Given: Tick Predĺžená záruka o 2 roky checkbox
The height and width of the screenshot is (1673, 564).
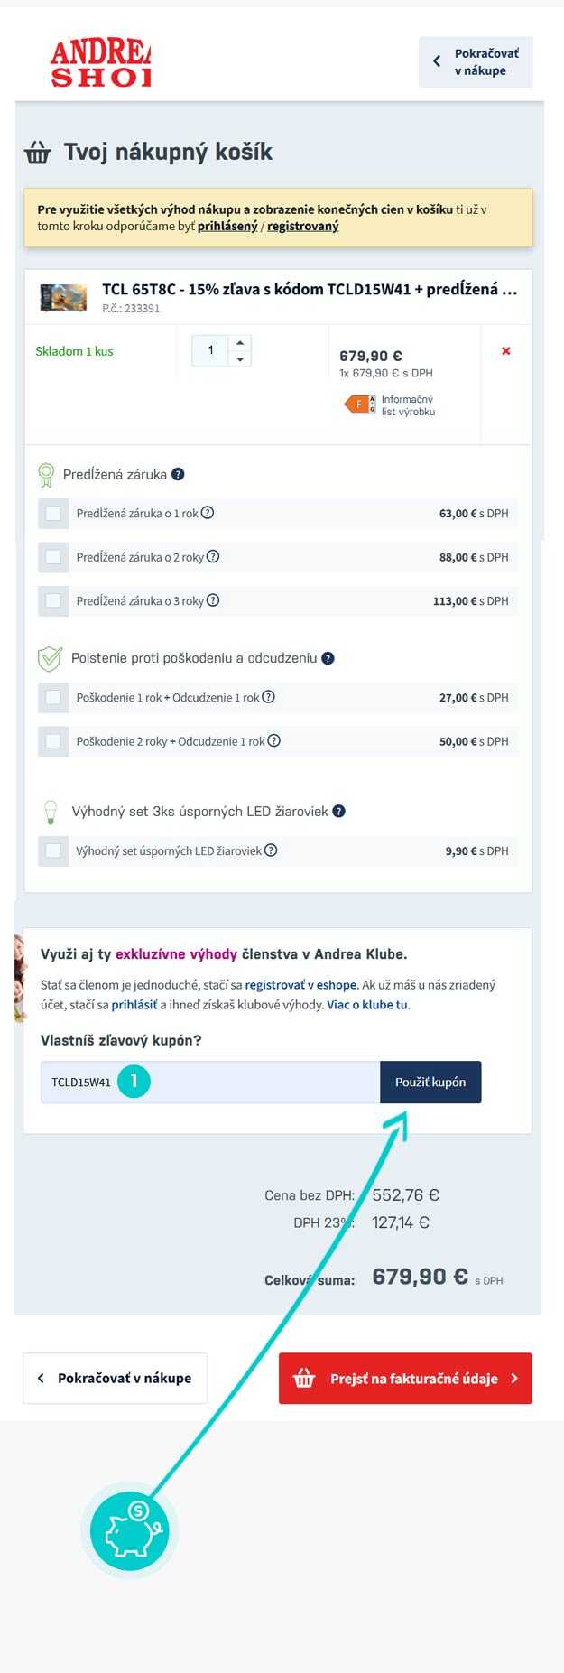Looking at the screenshot, I should (x=53, y=557).
